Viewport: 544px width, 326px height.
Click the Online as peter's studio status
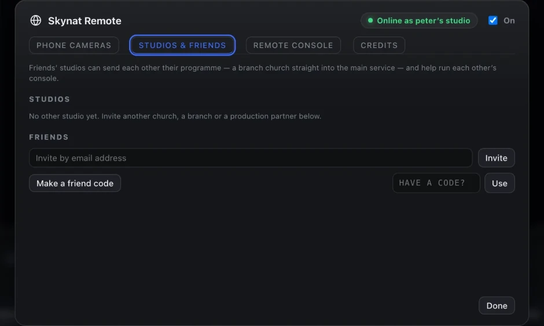click(419, 20)
